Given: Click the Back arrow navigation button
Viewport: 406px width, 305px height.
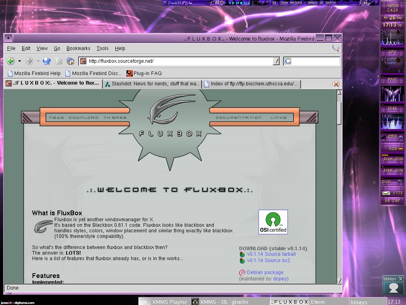Looking at the screenshot, I should coord(11,61).
